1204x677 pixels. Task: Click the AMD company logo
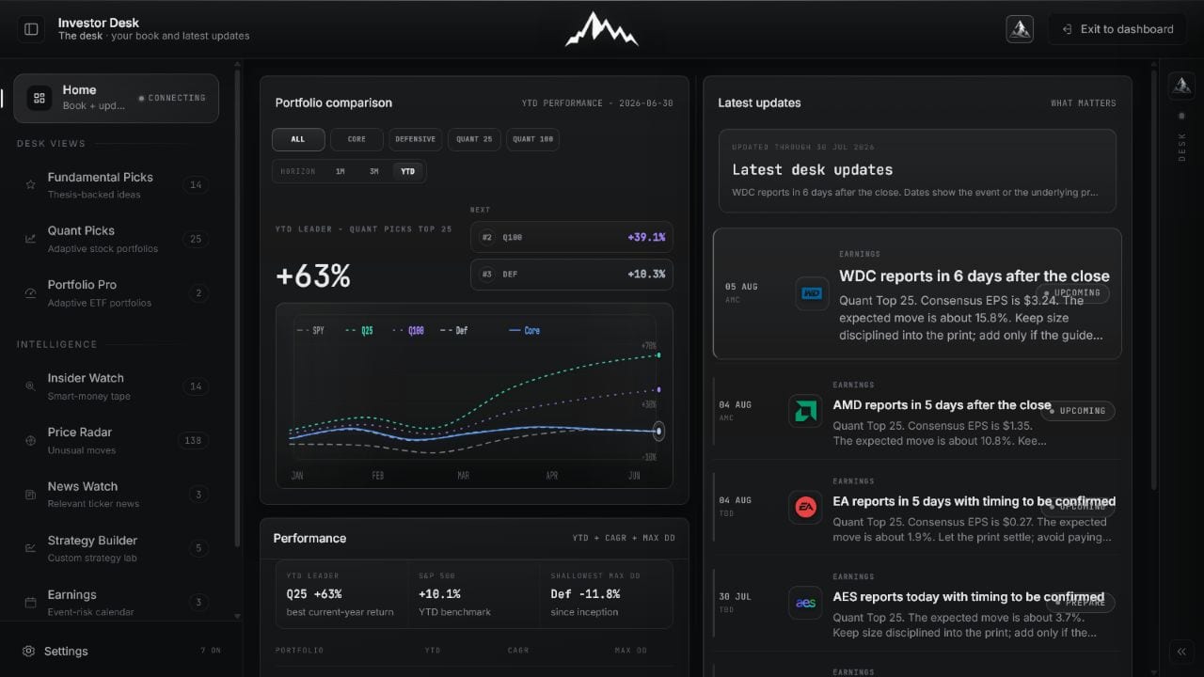[805, 411]
